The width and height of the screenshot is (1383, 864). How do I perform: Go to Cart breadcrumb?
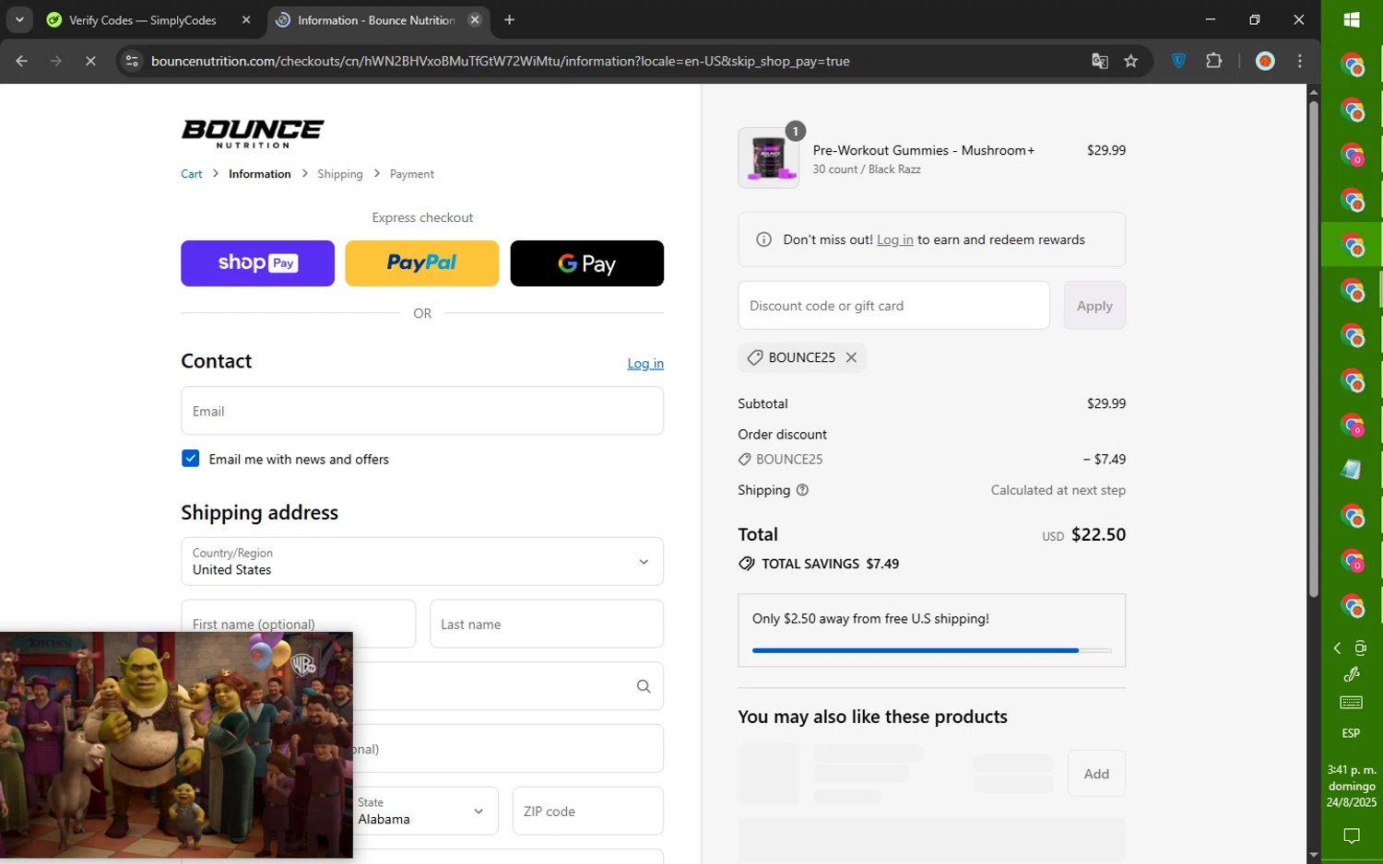point(191,174)
